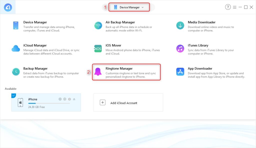Click the Backup Manager clock icon
Viewport: 256px width, 148px height.
point(16,72)
